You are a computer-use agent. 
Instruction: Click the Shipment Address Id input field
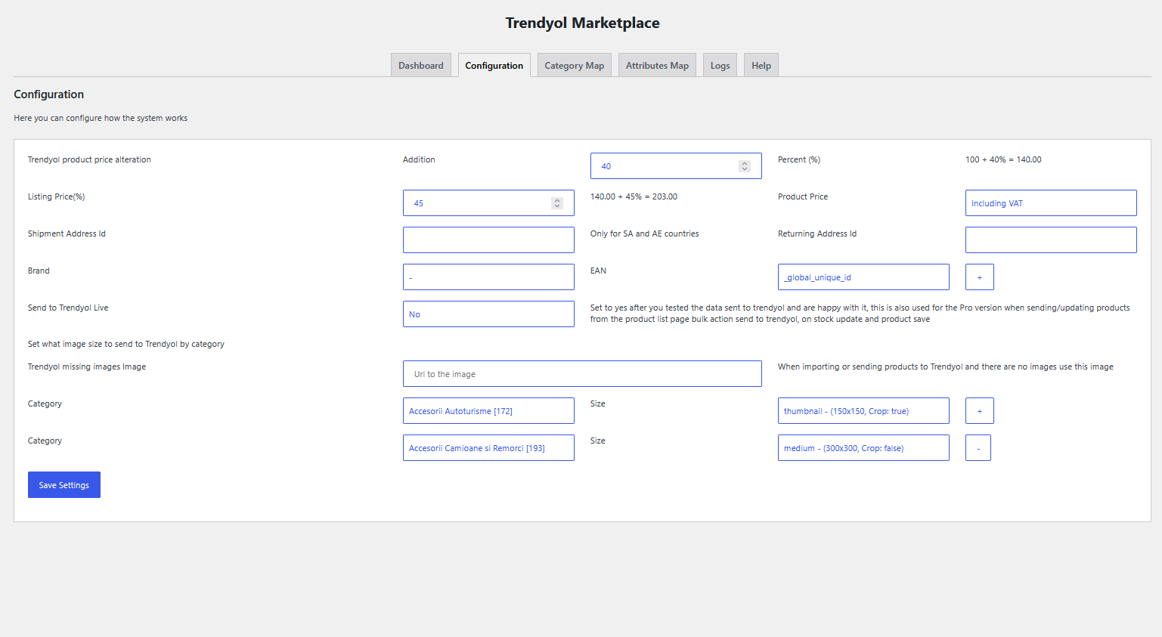(x=488, y=240)
